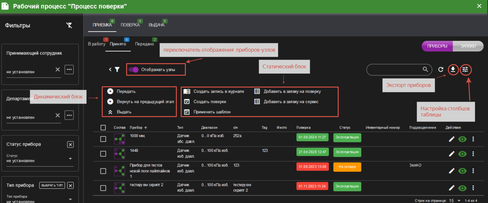Check row тестируем скрипт 2

pos(103,188)
